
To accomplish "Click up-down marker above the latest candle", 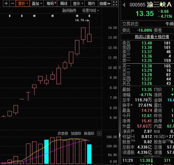I will click(x=89, y=16).
